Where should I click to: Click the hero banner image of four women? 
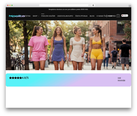point(68,45)
